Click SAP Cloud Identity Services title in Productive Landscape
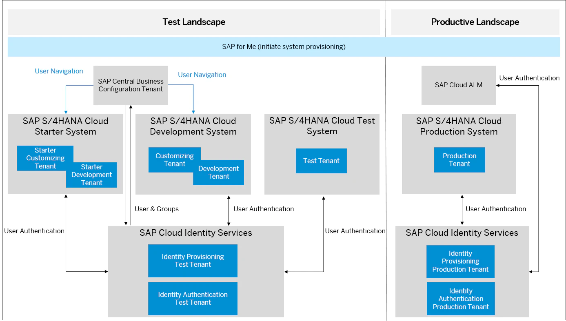 pyautogui.click(x=462, y=233)
